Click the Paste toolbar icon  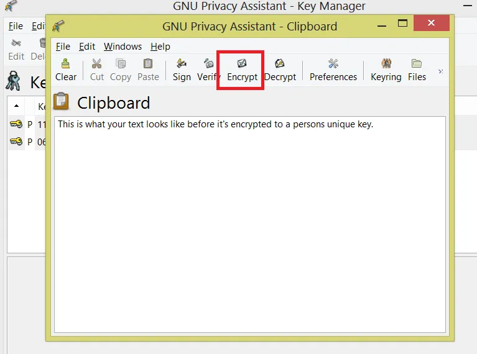[x=148, y=70]
